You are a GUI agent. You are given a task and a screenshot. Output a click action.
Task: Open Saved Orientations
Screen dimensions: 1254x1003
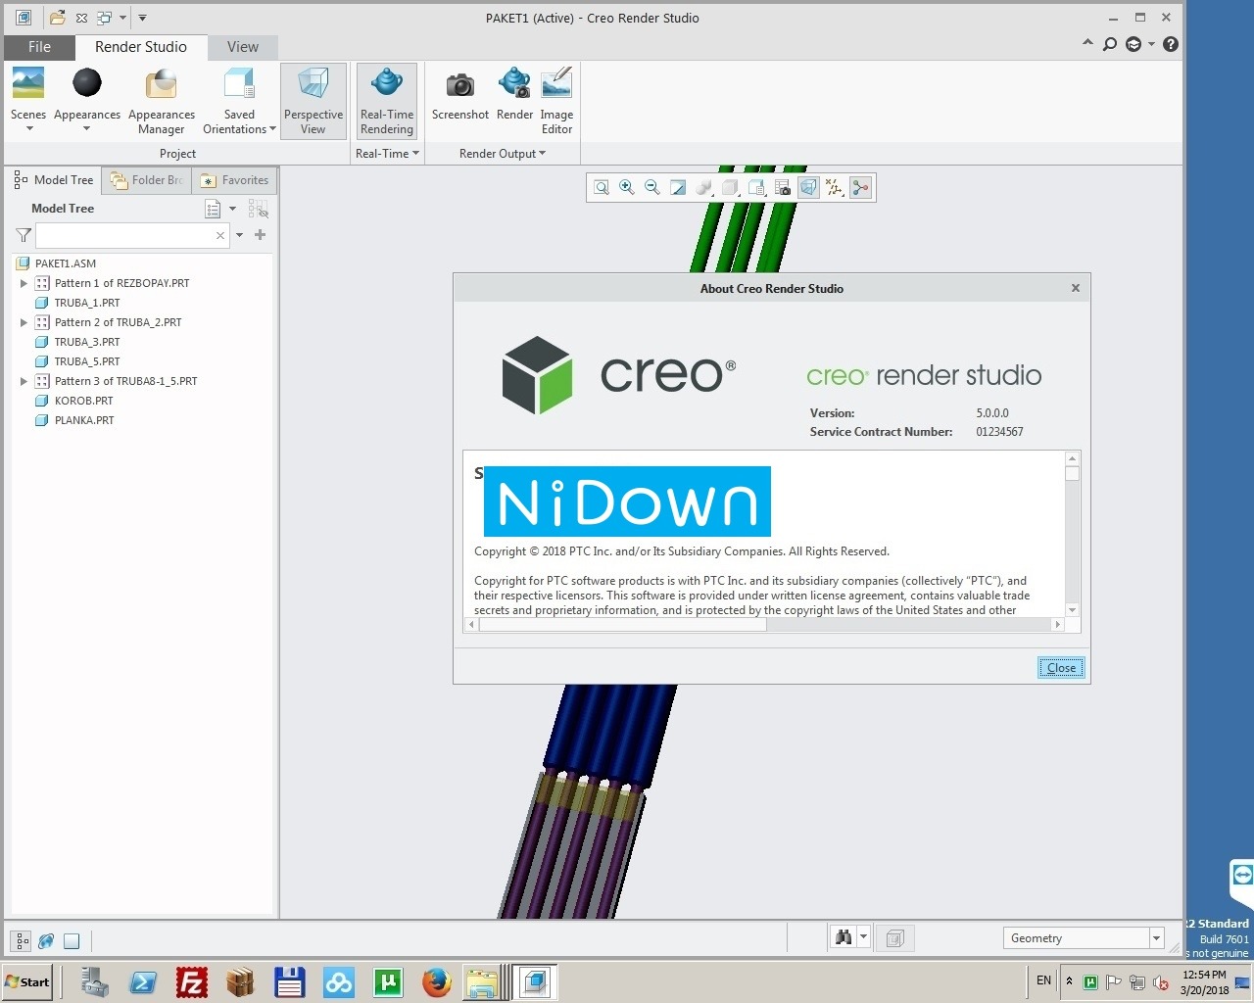tap(239, 101)
